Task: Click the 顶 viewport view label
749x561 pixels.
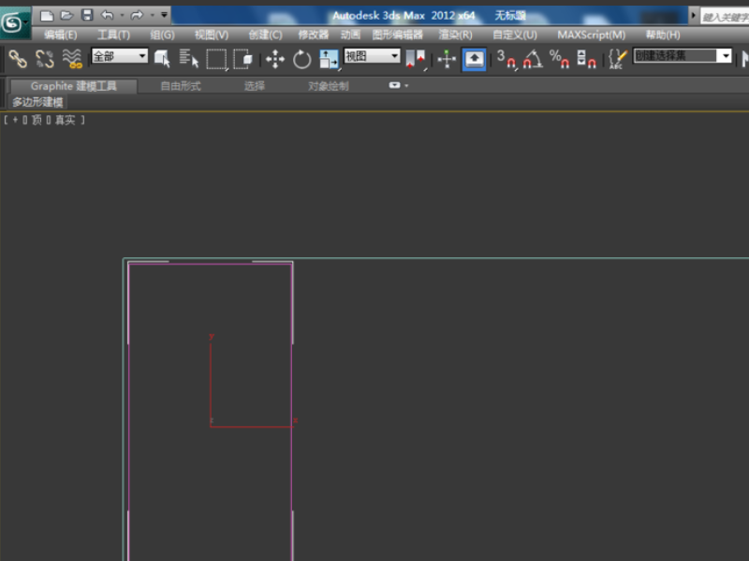Action: click(37, 120)
